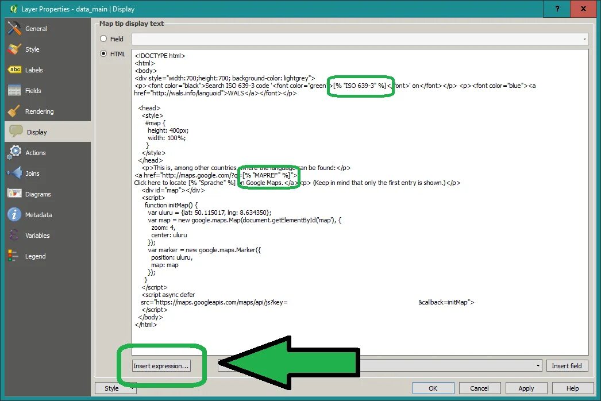Open the Fields table icon

click(14, 90)
